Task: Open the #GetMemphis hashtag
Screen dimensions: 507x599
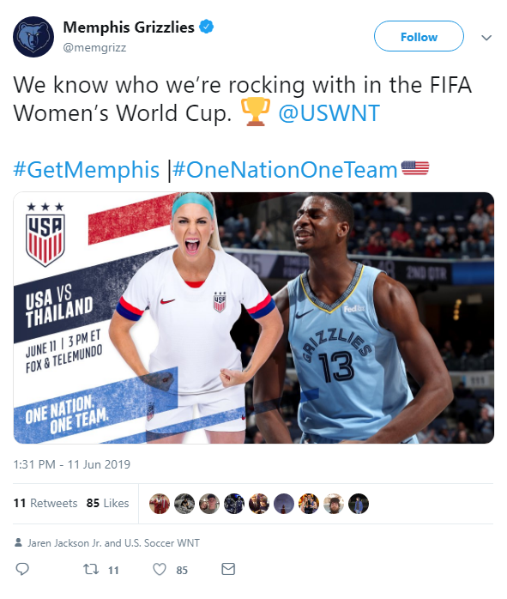Action: coord(87,169)
